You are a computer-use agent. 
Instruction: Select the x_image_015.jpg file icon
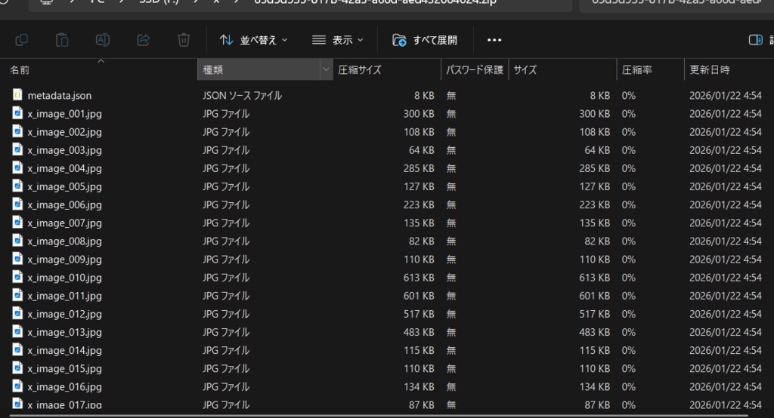pyautogui.click(x=17, y=368)
